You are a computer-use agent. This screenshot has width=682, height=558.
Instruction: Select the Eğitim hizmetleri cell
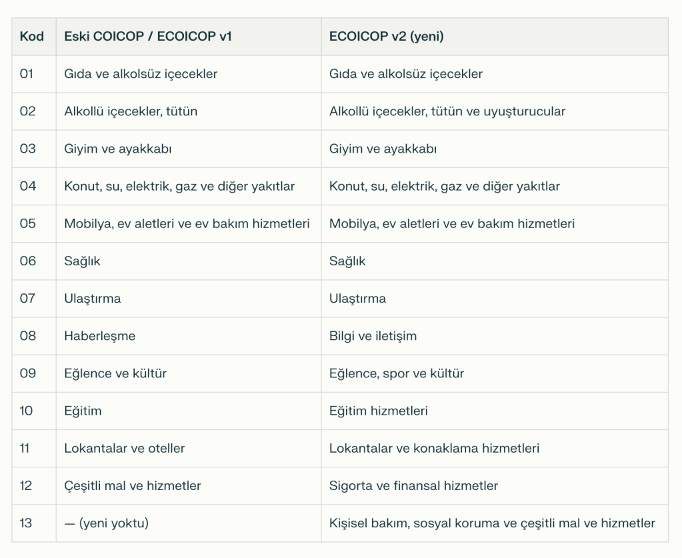379,411
